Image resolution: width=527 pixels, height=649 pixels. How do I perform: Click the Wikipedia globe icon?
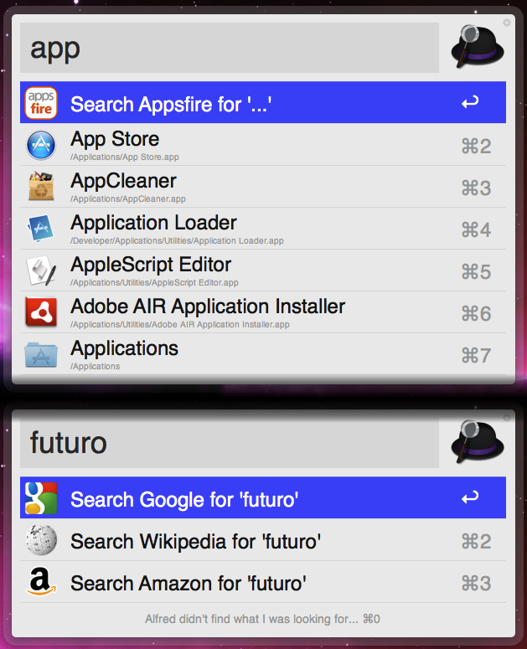click(x=40, y=540)
